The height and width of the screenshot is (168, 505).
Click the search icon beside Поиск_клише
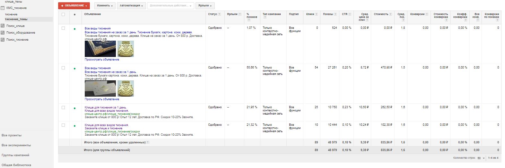[x=2, y=26]
